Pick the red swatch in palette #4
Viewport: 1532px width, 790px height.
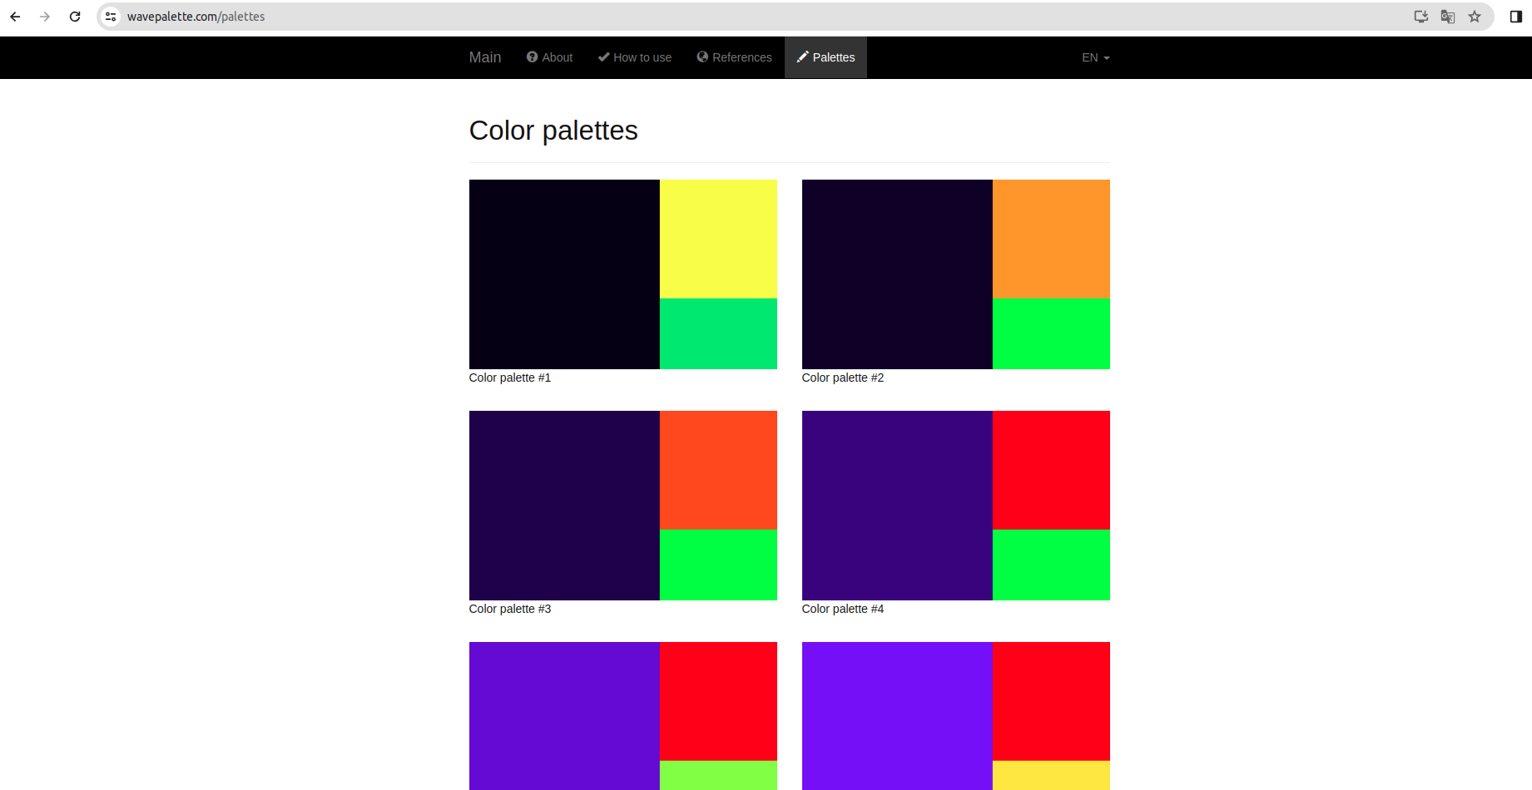click(x=1051, y=470)
